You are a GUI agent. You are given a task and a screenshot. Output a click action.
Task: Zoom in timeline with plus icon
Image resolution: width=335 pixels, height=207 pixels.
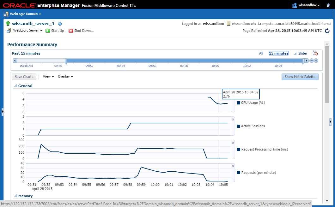click(316, 61)
